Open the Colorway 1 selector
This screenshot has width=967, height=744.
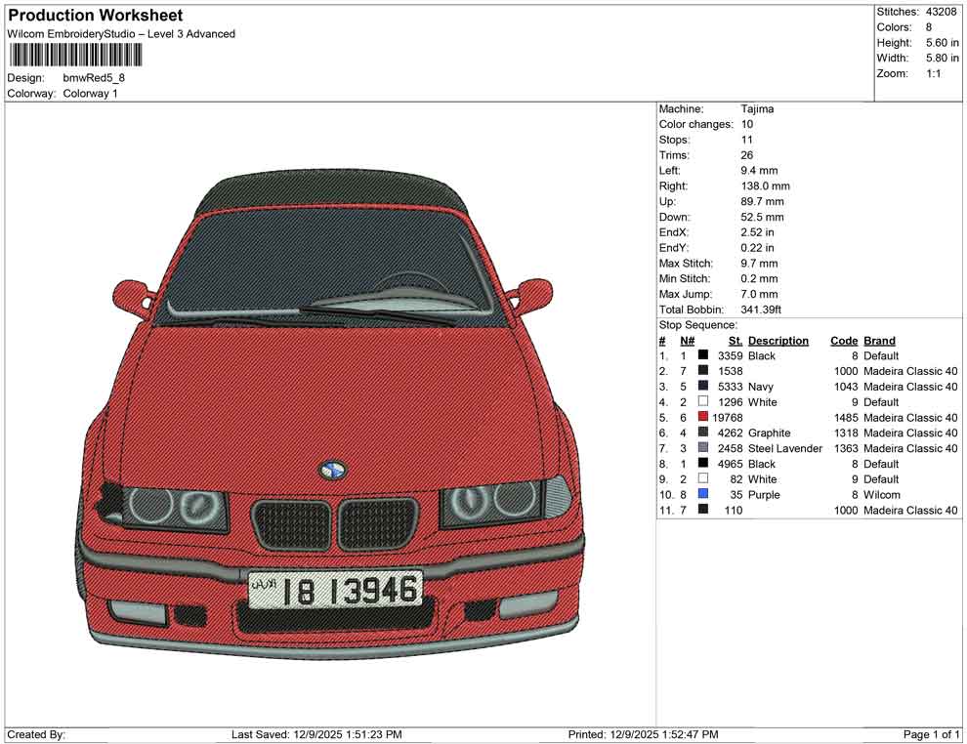[x=91, y=93]
